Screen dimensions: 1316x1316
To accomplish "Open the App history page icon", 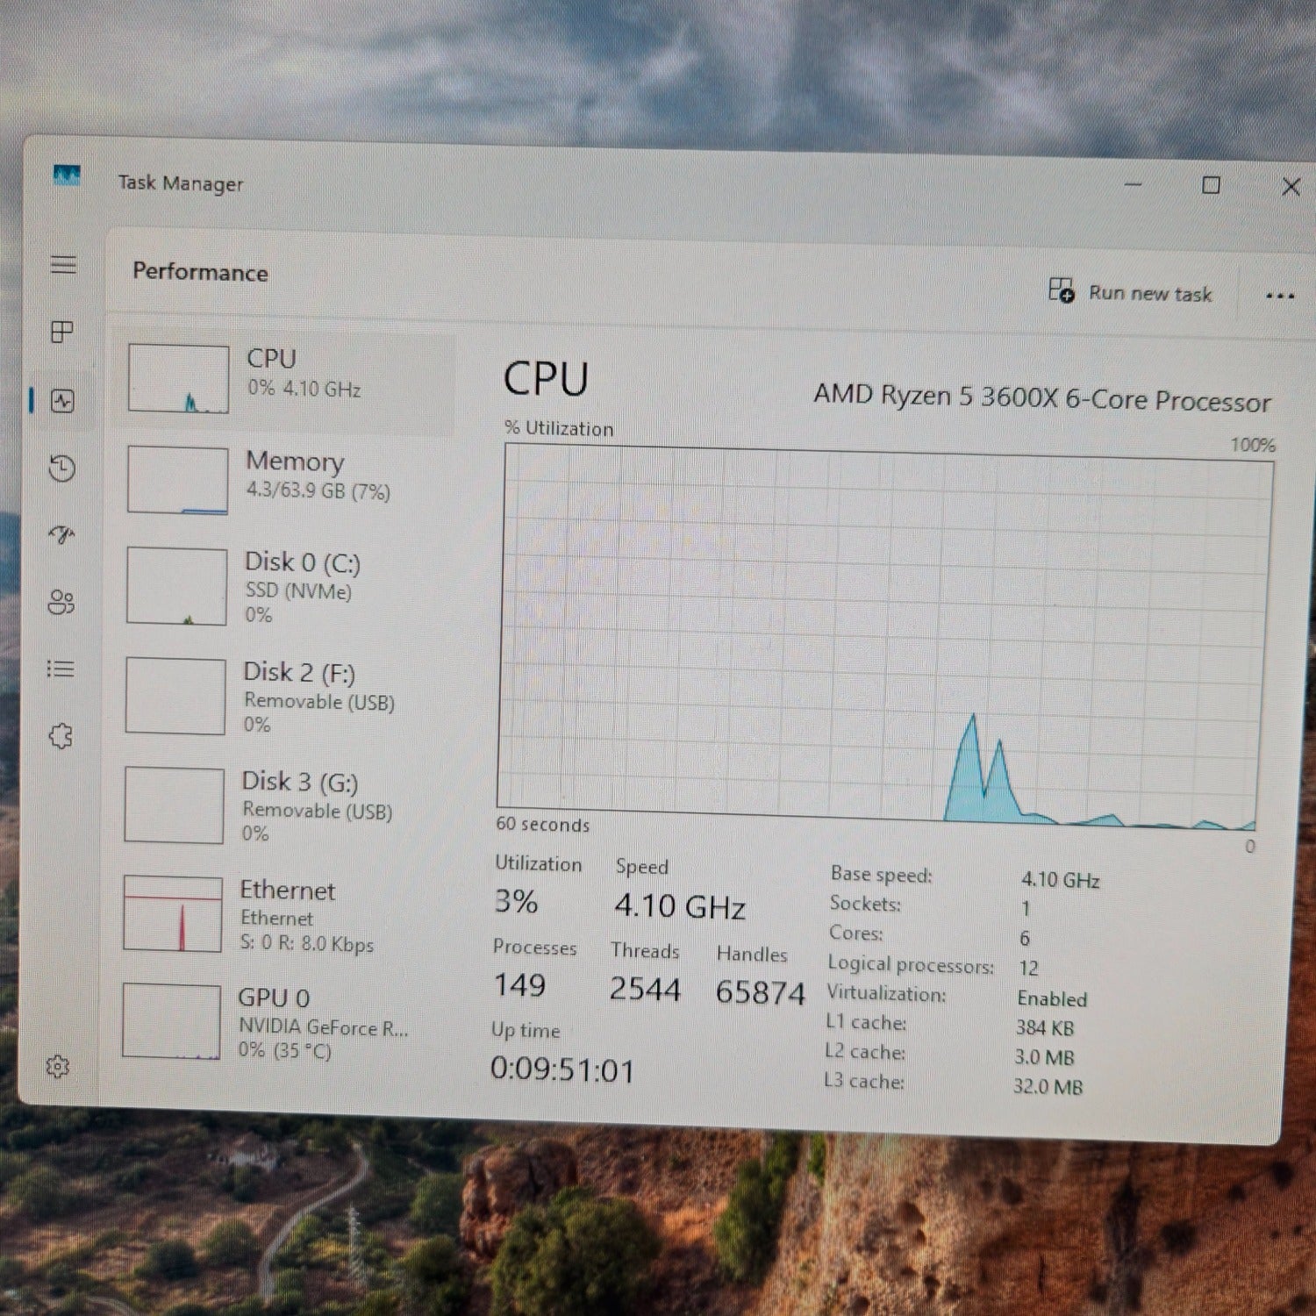I will [x=61, y=468].
